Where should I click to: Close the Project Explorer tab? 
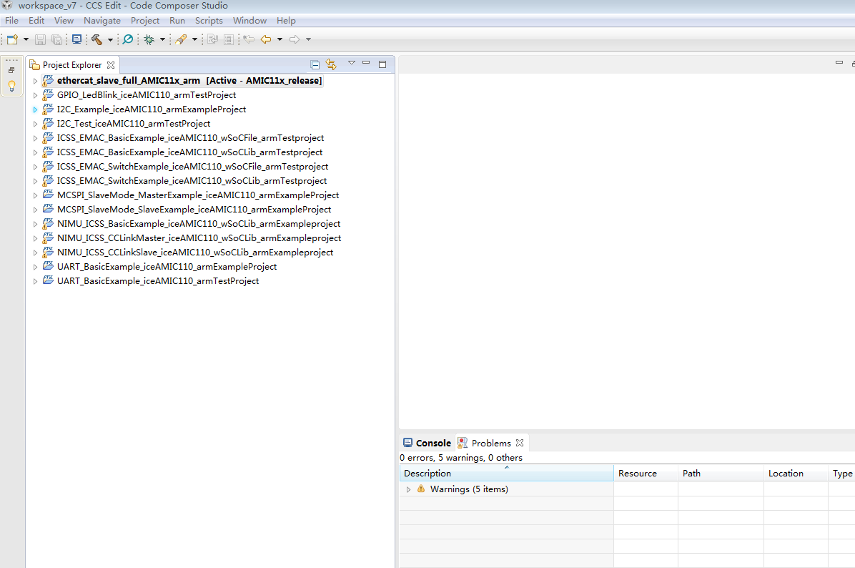pos(111,65)
